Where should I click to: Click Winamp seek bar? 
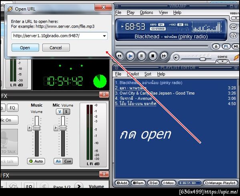(x=162, y=46)
